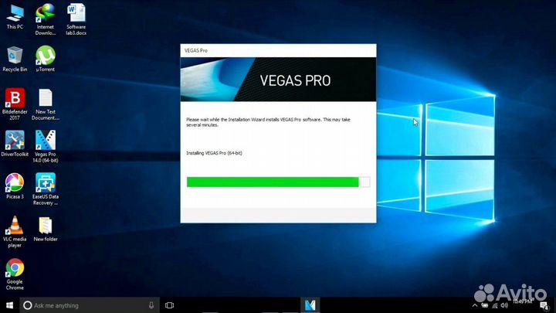The width and height of the screenshot is (556, 313).
Task: Select the Software lab3.docx file
Action: click(76, 19)
